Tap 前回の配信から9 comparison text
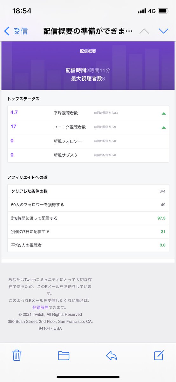The height and width of the screenshot is (382, 176). pos(105,127)
